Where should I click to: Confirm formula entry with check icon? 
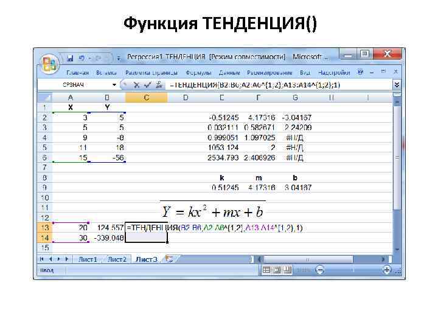coord(147,85)
